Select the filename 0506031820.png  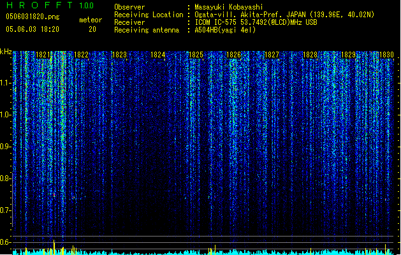[33, 17]
